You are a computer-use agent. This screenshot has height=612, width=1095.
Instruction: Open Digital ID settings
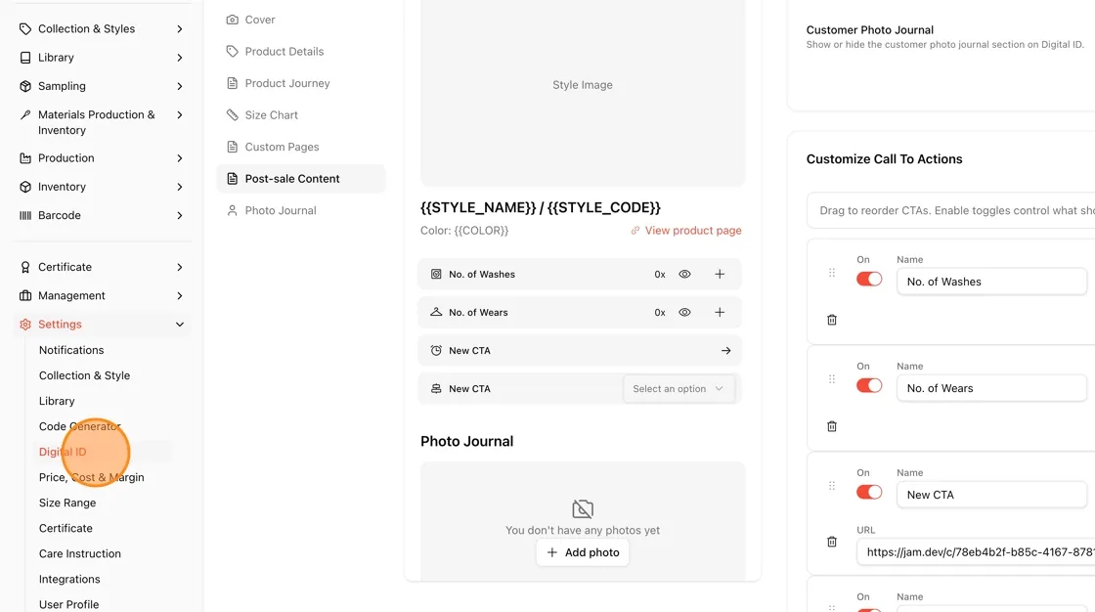tap(63, 452)
